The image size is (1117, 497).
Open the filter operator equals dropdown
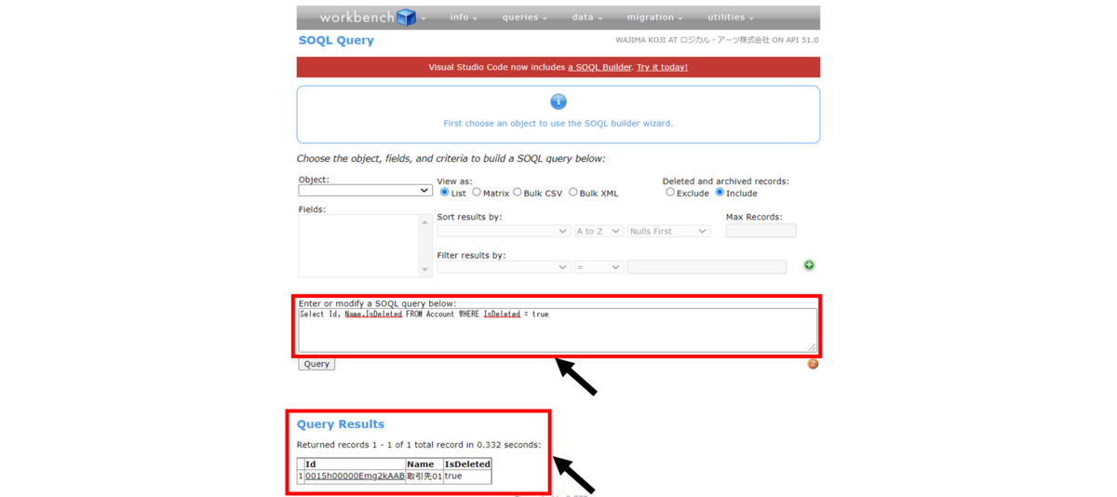599,267
